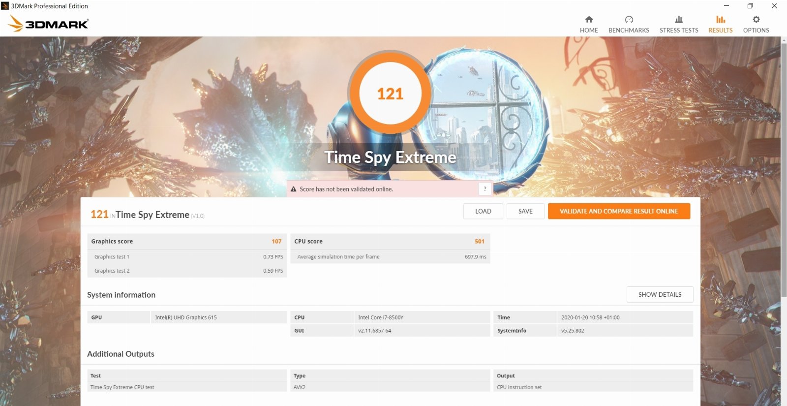Restore down the 3DMark window

[x=750, y=6]
